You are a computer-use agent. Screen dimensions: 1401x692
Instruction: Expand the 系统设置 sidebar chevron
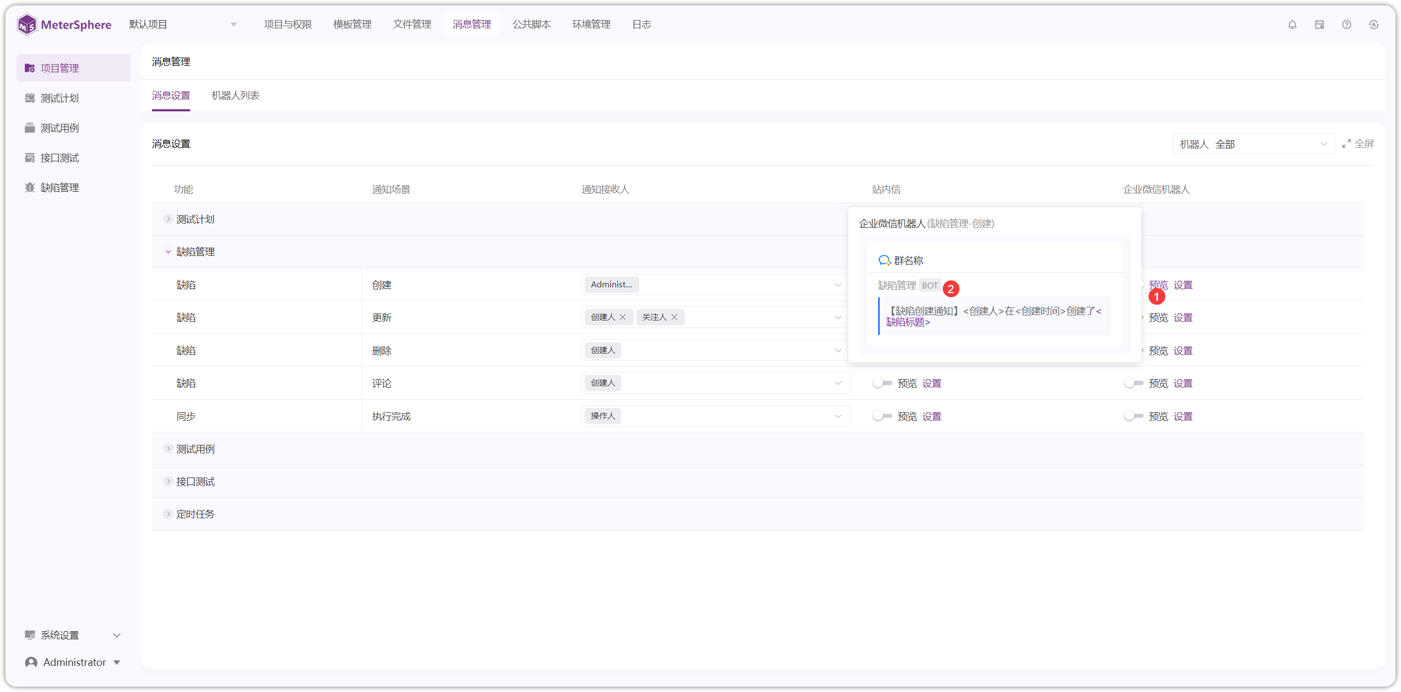(116, 635)
